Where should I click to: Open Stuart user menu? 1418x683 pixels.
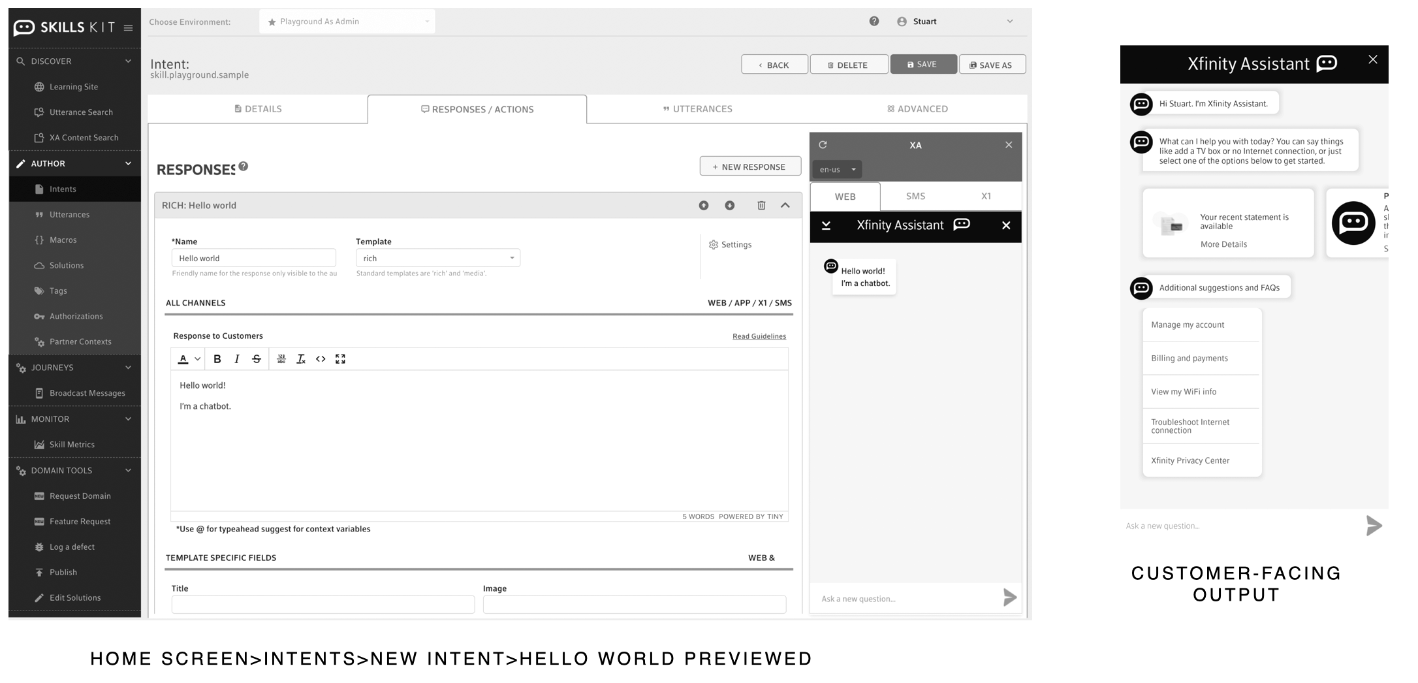(954, 22)
